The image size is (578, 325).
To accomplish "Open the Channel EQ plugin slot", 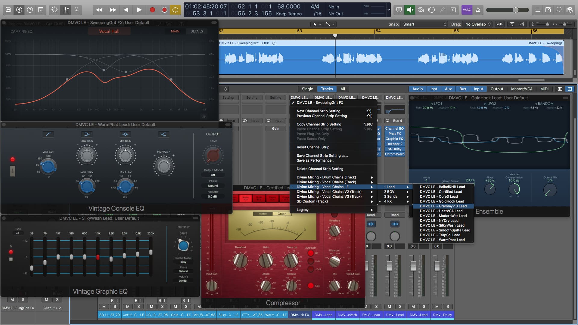I will (x=394, y=129).
